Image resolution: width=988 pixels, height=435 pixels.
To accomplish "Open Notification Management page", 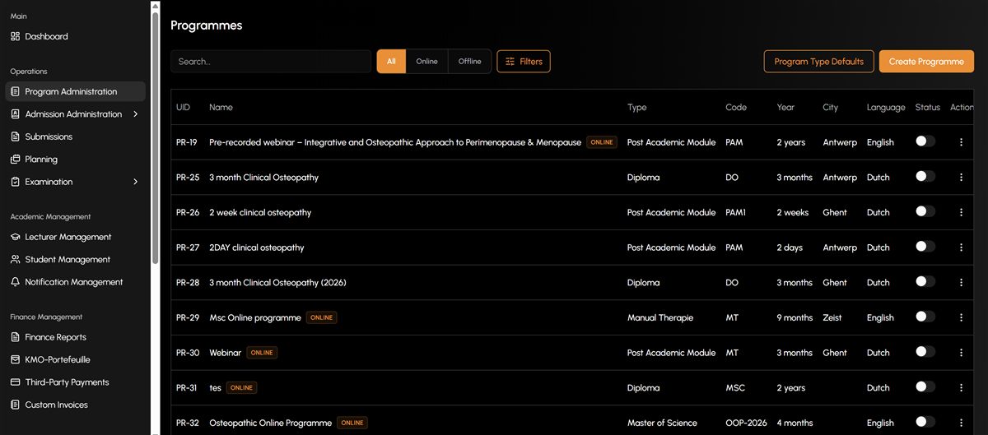I will pyautogui.click(x=75, y=282).
